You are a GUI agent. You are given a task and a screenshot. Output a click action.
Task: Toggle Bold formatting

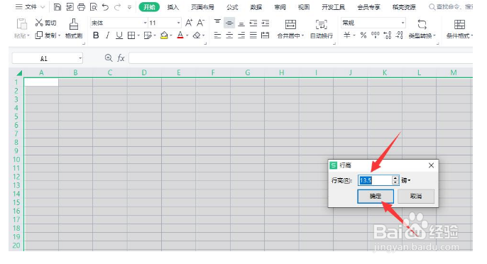96,35
